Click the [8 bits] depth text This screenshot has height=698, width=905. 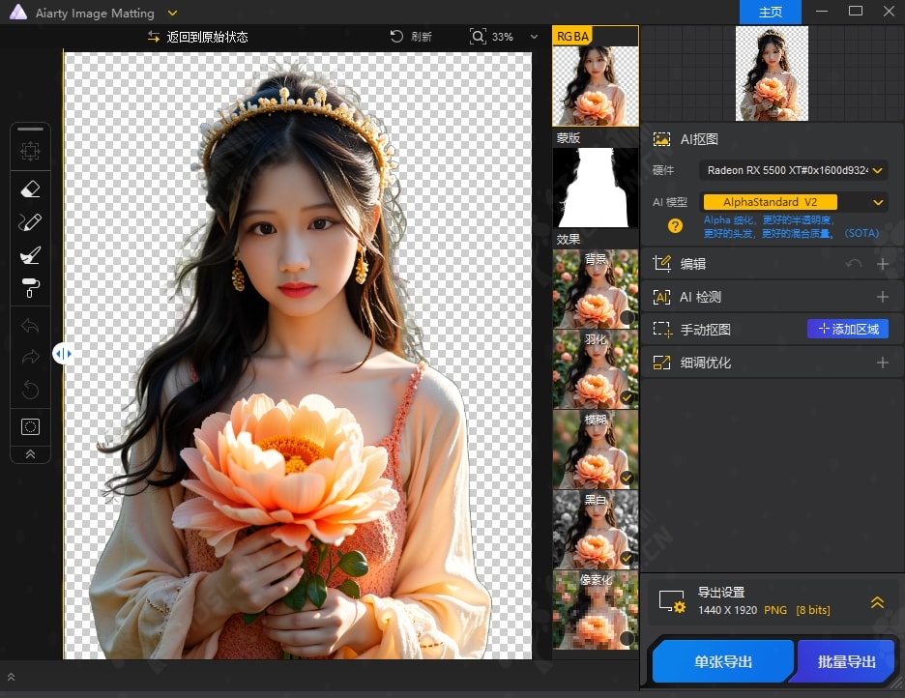pyautogui.click(x=812, y=610)
